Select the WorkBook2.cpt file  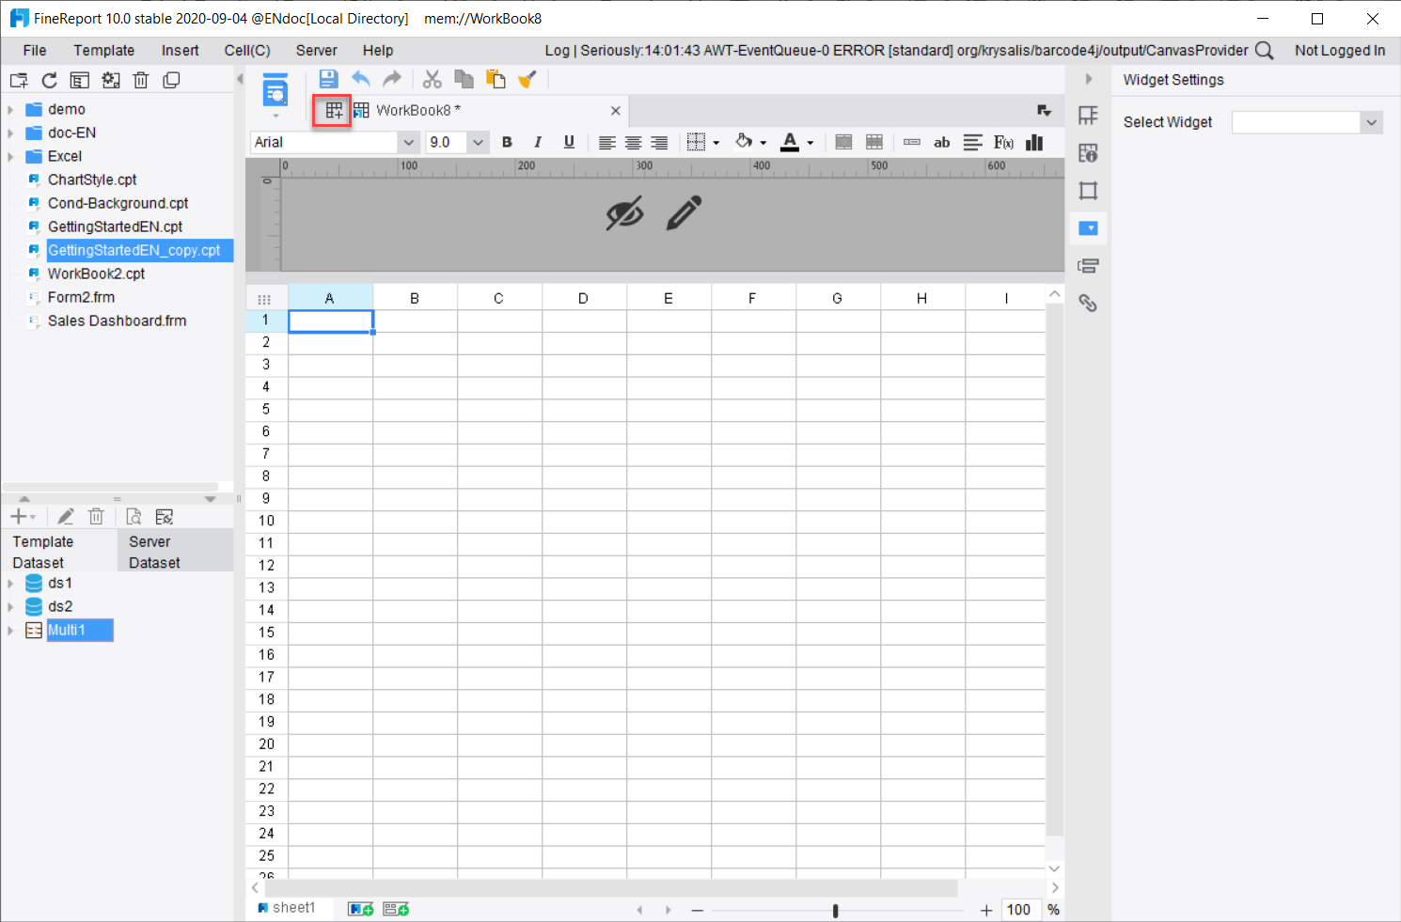point(97,274)
